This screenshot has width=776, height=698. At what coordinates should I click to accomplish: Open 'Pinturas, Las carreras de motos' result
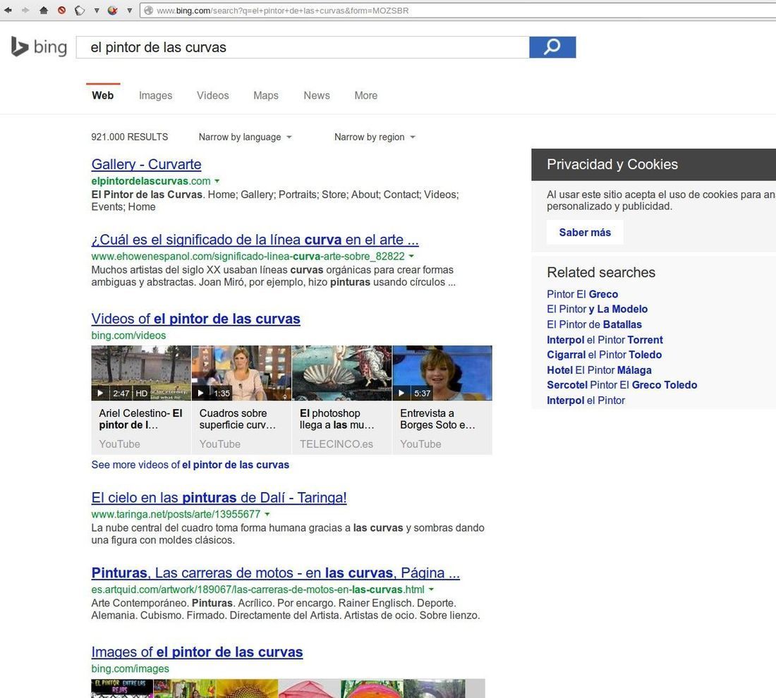click(x=276, y=573)
